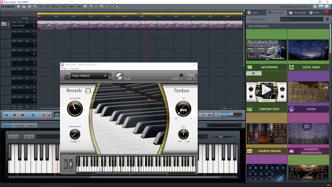
Task: Switch to the Inspector tab
Action: [x=32, y=126]
